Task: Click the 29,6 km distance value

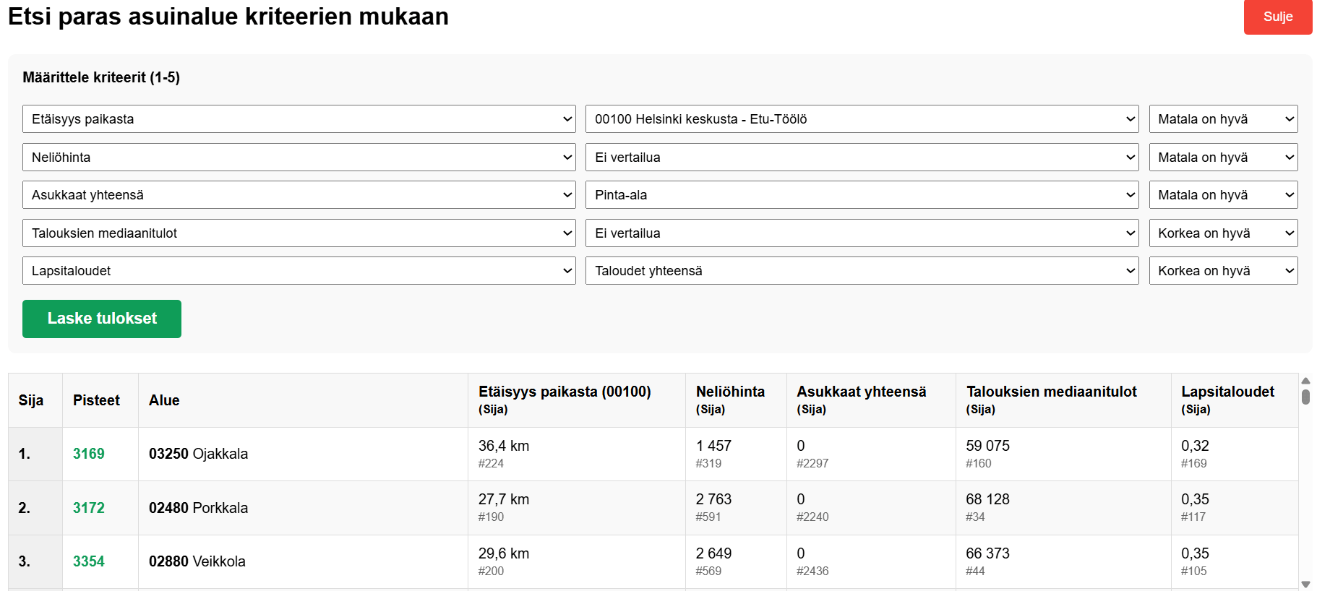Action: pos(504,553)
